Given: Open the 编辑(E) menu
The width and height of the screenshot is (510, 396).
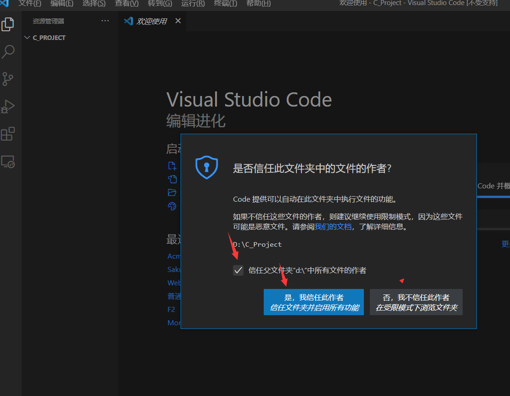Looking at the screenshot, I should (x=62, y=4).
